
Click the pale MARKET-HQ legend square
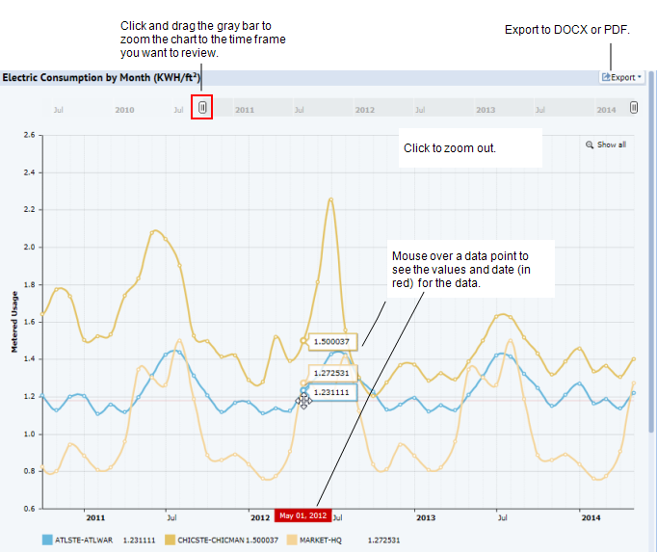pos(292,540)
